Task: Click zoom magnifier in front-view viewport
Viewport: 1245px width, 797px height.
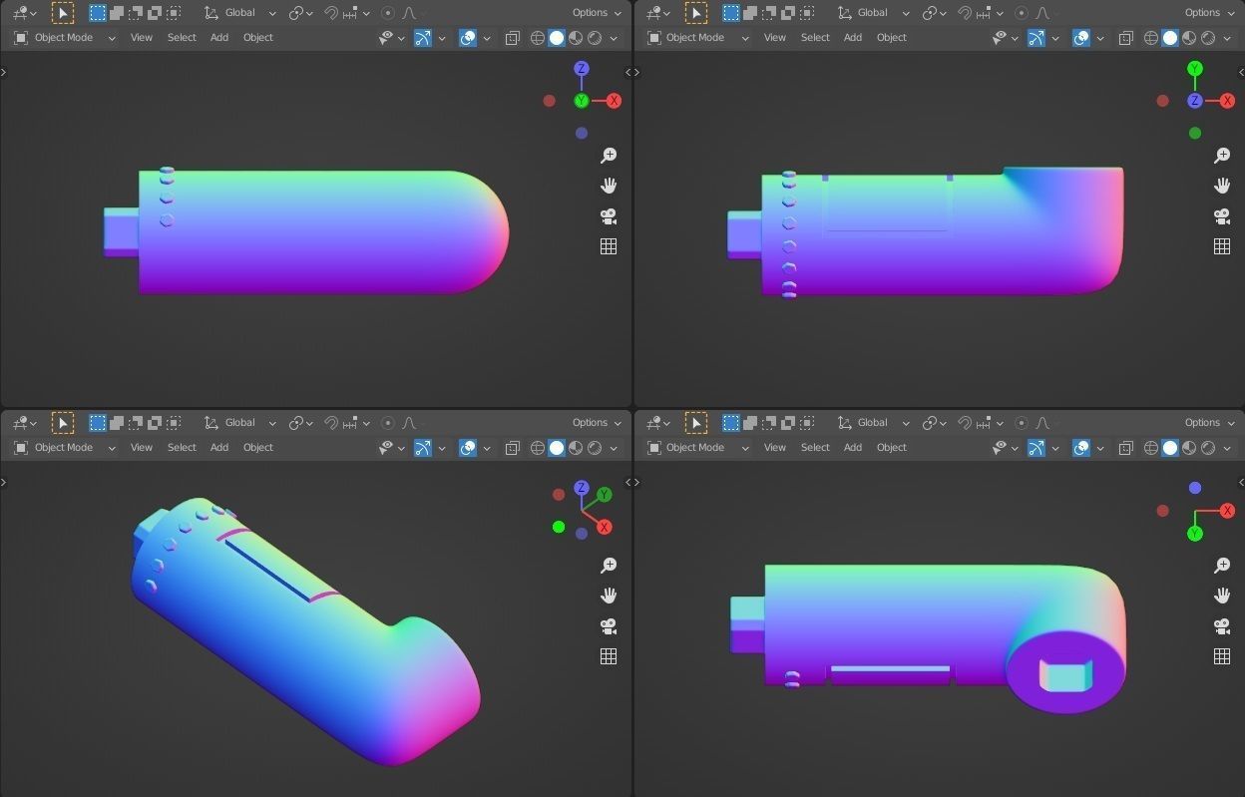Action: (x=609, y=156)
